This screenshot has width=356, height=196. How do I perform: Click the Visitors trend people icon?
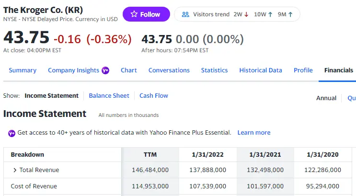point(186,14)
